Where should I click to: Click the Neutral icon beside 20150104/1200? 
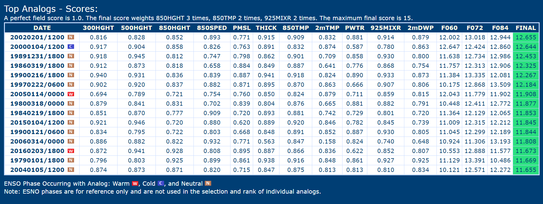71,122
